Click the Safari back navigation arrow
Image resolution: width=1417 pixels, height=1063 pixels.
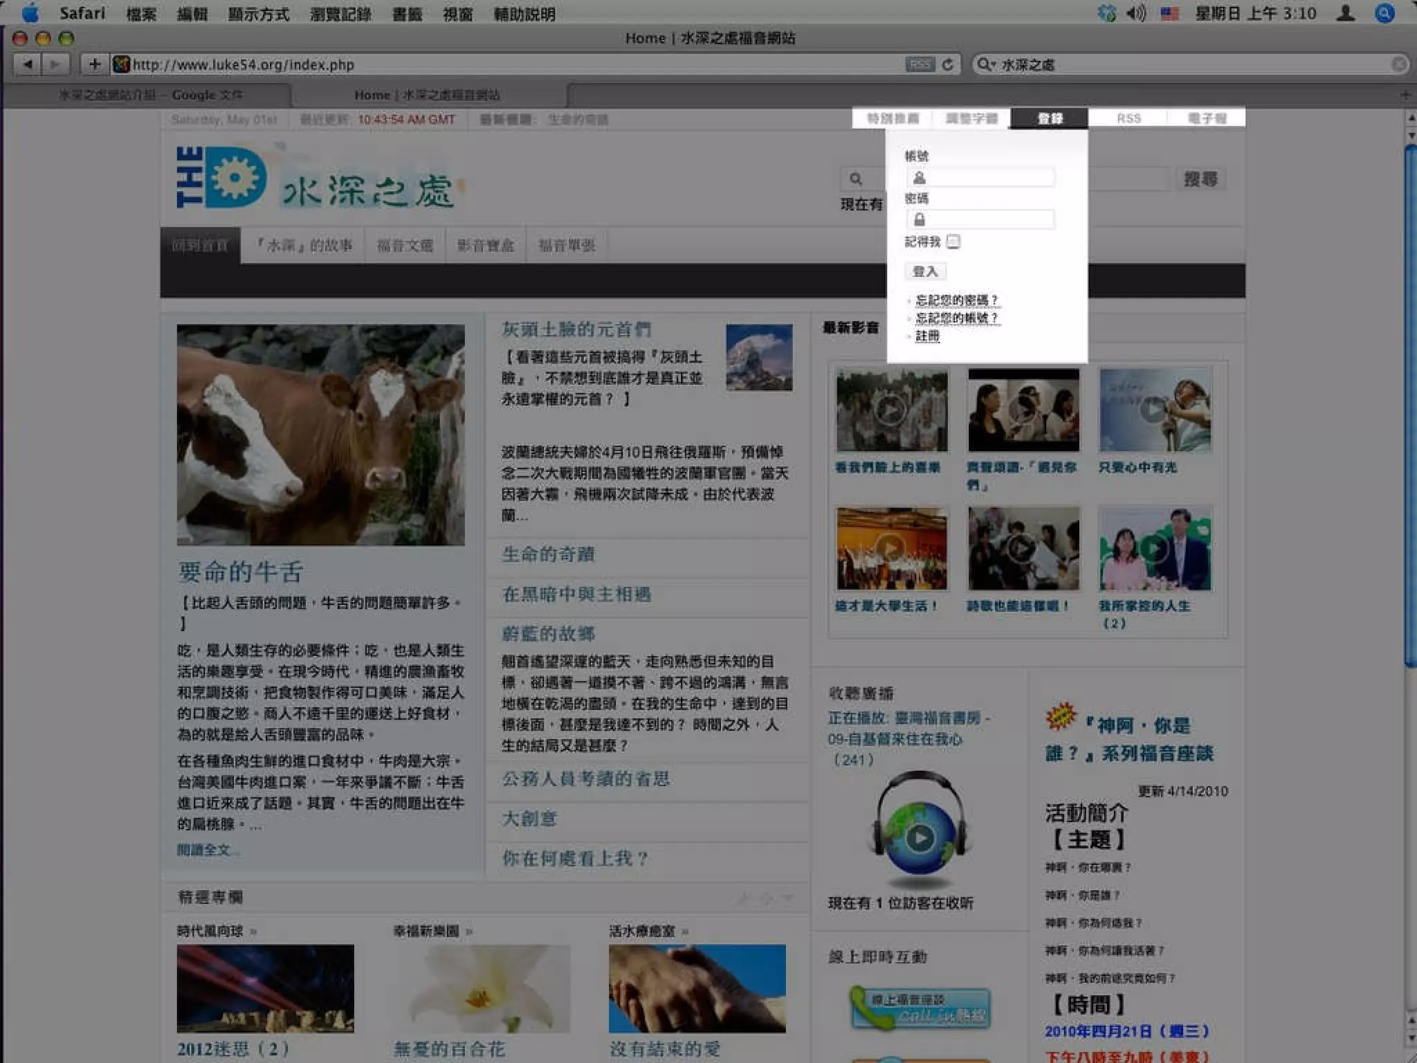tap(28, 64)
